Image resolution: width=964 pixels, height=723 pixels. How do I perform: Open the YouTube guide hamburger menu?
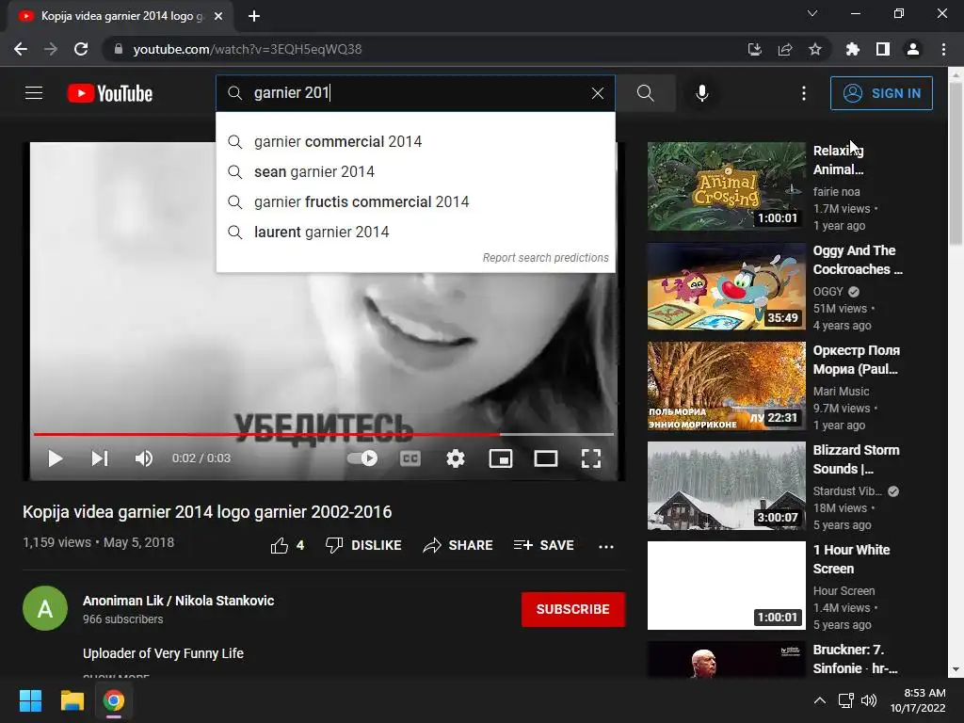tap(34, 93)
